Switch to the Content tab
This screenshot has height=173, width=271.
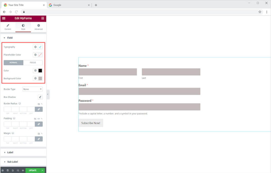tap(8, 27)
